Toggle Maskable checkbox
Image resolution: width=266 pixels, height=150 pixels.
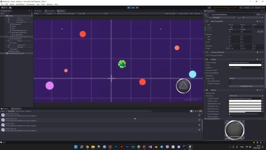click(230, 76)
